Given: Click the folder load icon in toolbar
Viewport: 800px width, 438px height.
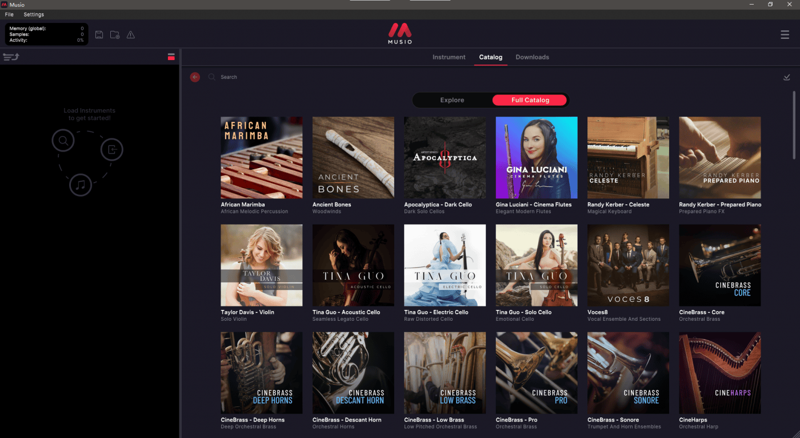Looking at the screenshot, I should [x=115, y=35].
